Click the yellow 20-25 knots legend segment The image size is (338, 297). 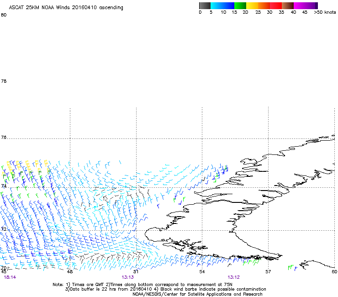click(x=252, y=5)
